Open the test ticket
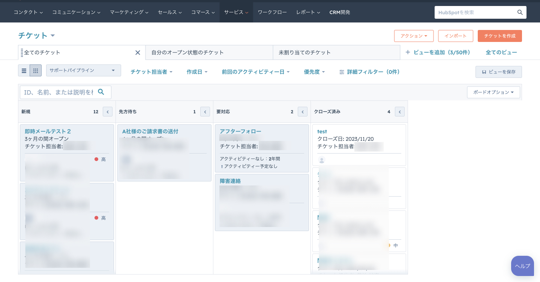The image size is (540, 282). [x=322, y=131]
